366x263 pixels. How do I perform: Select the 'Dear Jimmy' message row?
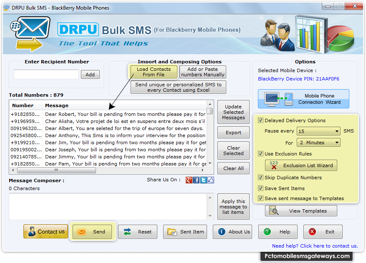click(x=108, y=157)
